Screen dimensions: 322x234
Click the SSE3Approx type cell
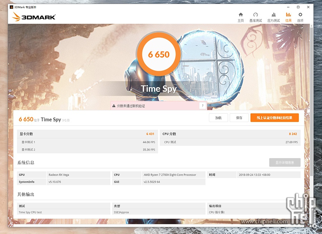(121, 212)
